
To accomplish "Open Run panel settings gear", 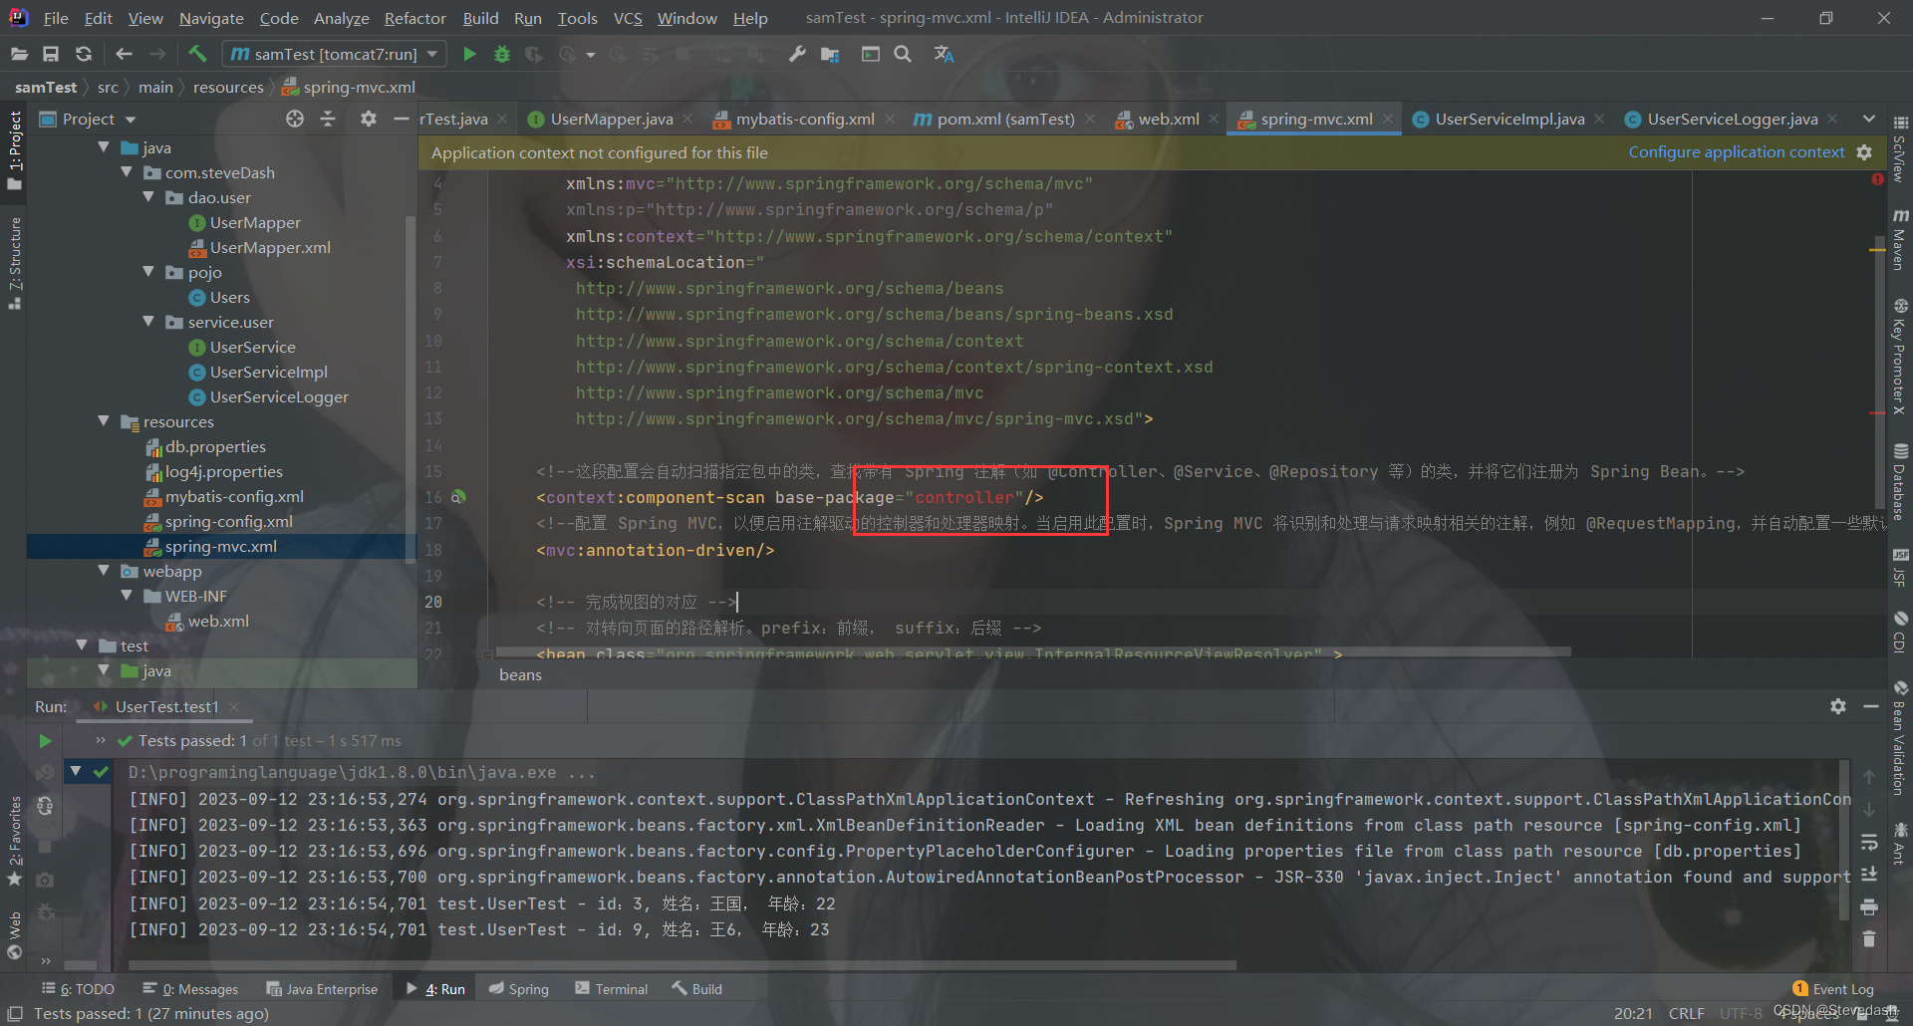I will 1838,706.
